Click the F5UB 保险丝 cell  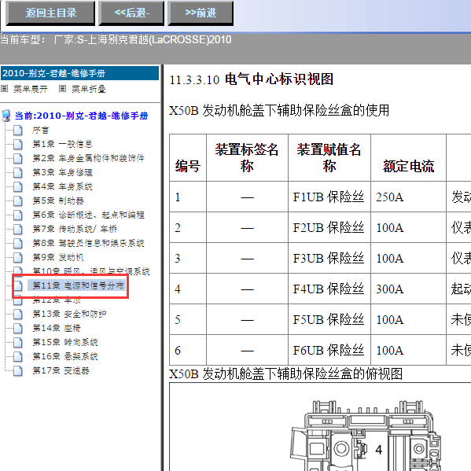coord(329,319)
